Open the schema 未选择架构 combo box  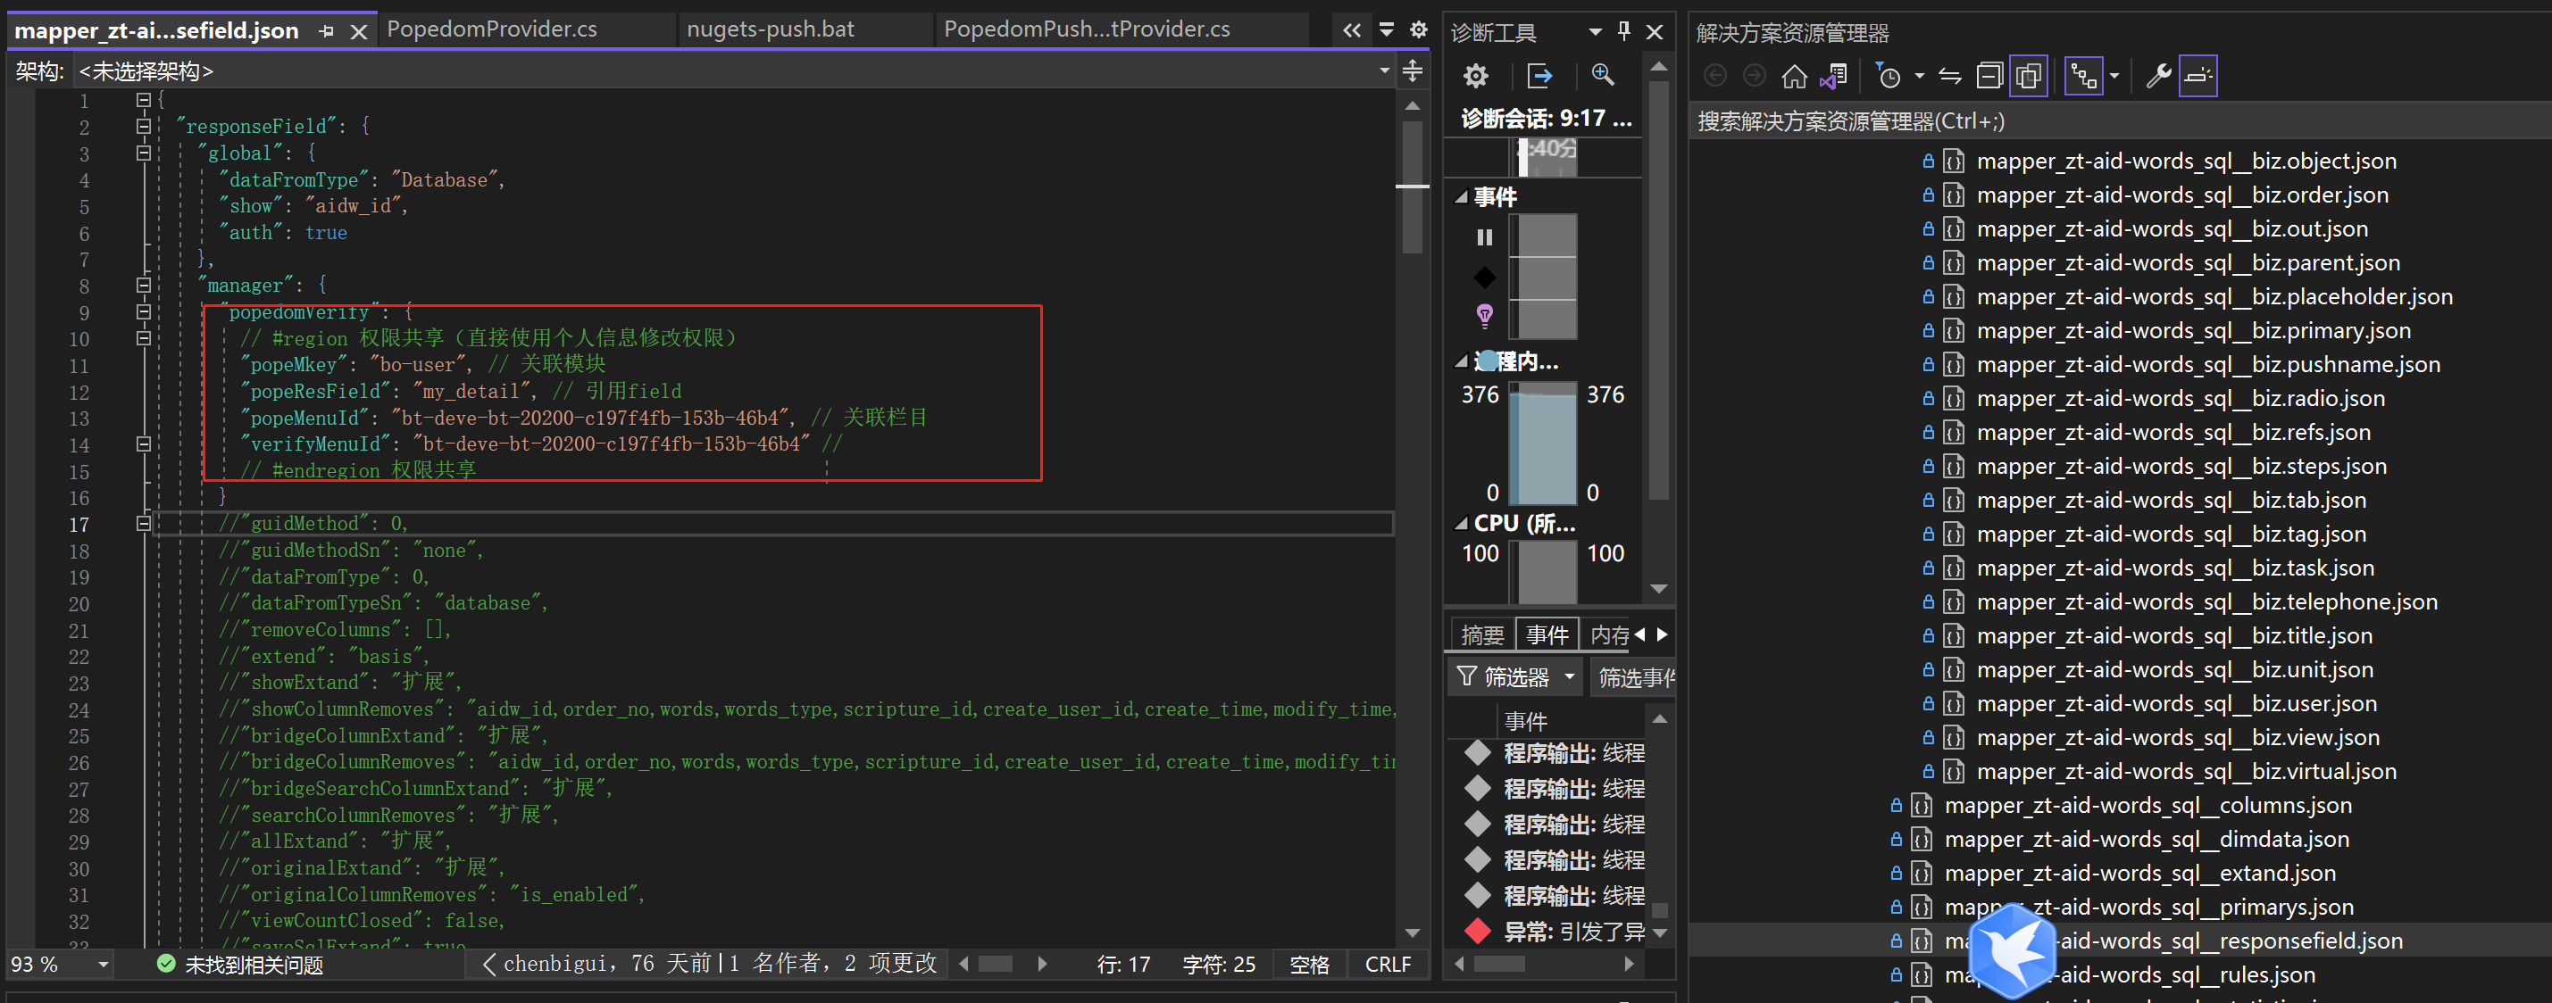pos(733,71)
